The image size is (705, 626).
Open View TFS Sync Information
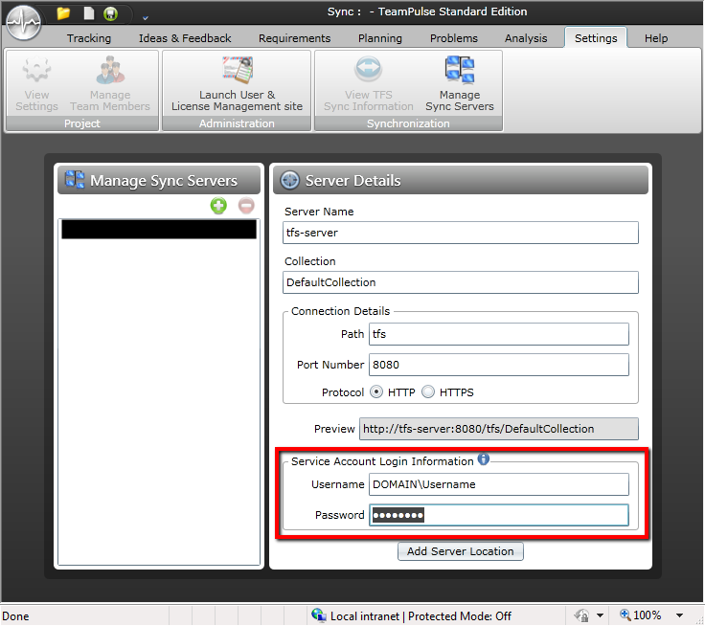tap(368, 84)
